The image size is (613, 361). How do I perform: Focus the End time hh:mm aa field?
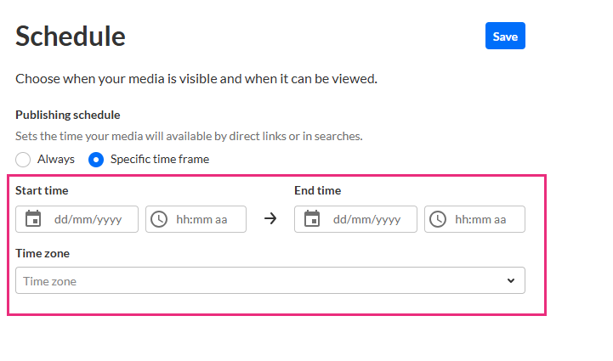tap(483, 219)
